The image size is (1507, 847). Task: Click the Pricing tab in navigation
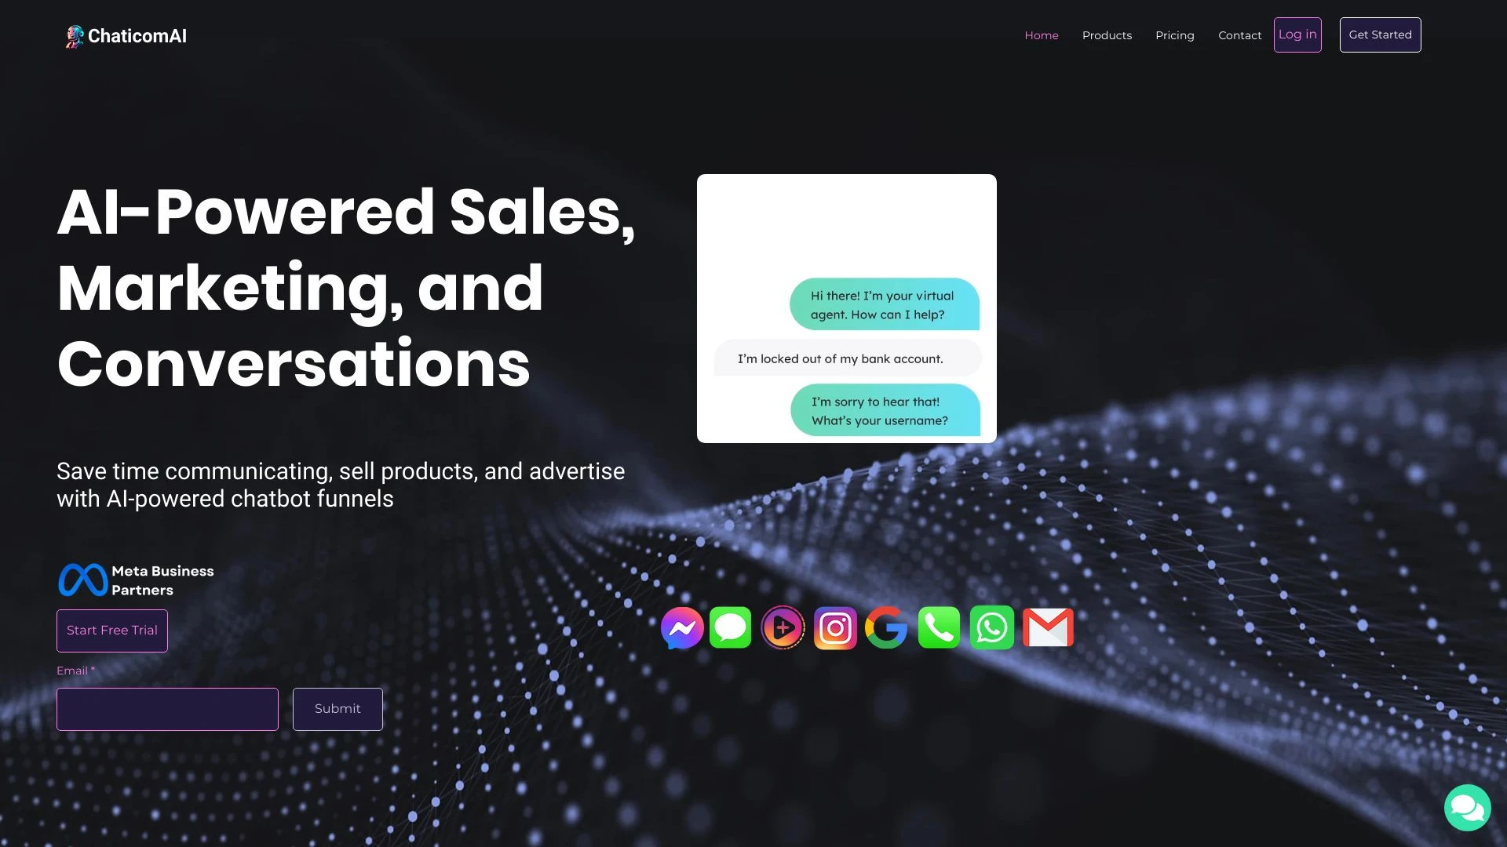[1175, 35]
